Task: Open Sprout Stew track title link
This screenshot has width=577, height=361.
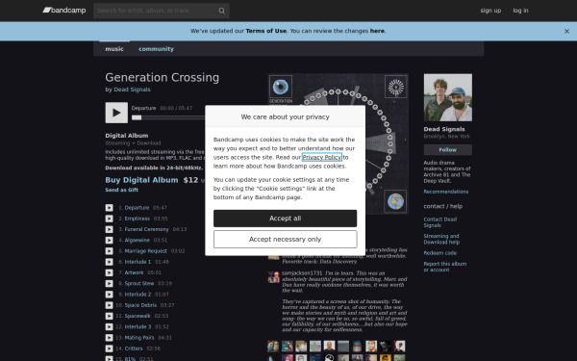Action: [x=139, y=284]
